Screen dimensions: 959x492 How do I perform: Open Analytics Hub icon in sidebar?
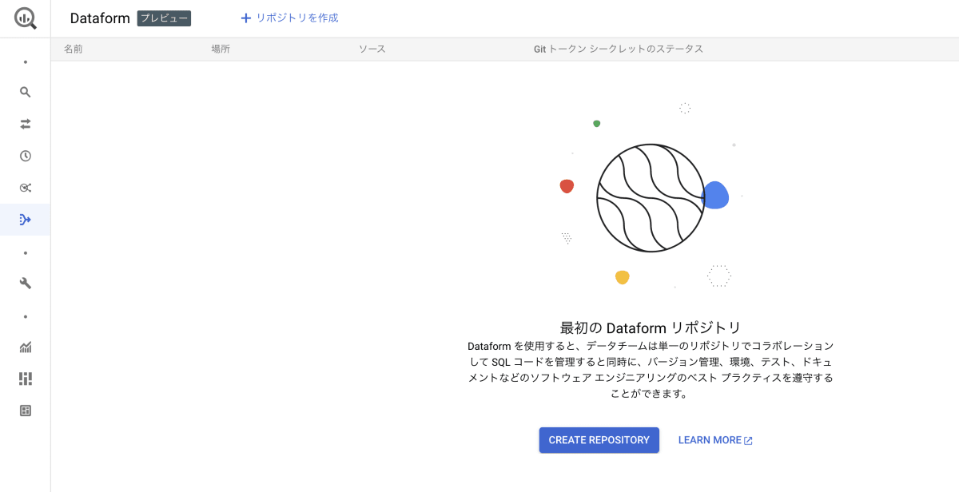26,188
